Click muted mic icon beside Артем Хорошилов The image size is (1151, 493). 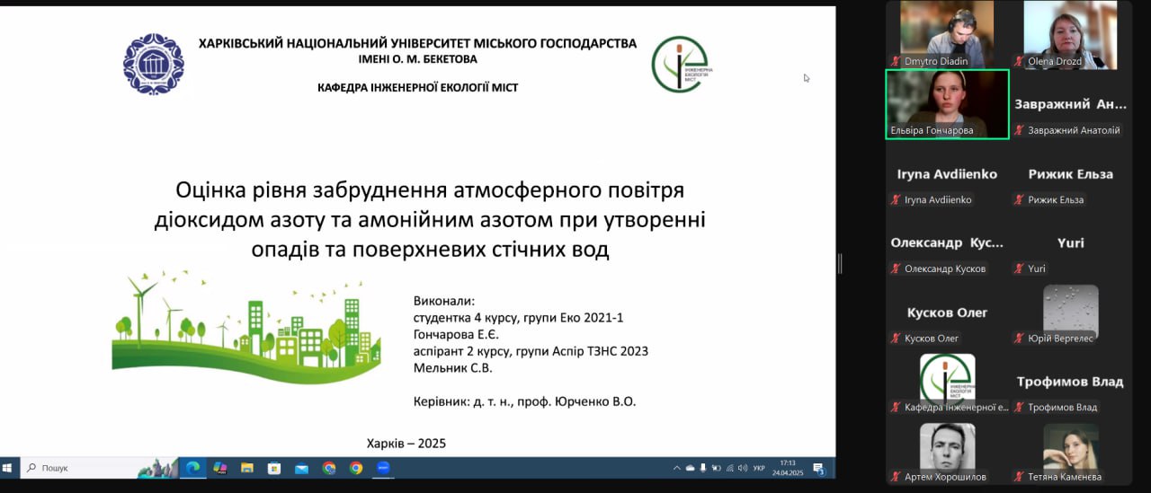pos(896,477)
